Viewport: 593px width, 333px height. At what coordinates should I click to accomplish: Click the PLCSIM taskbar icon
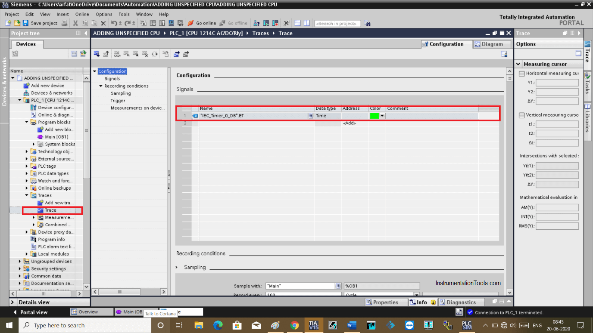(x=467, y=325)
